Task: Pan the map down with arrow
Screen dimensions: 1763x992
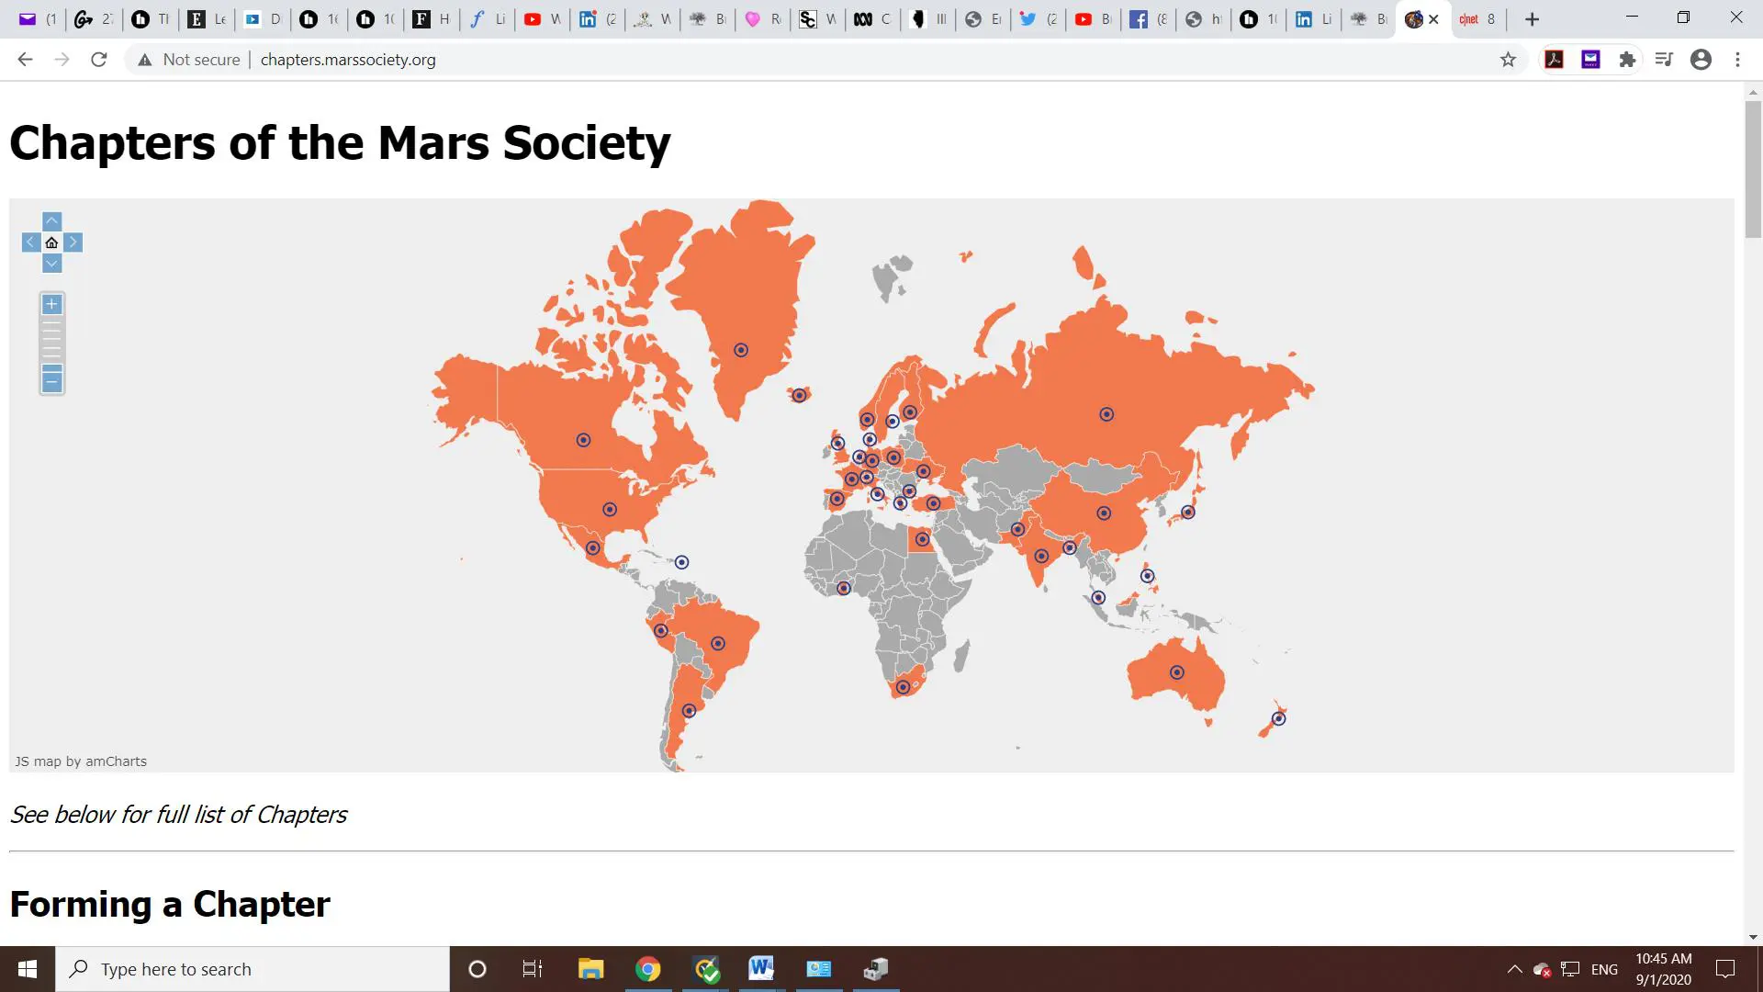Action: coord(51,264)
